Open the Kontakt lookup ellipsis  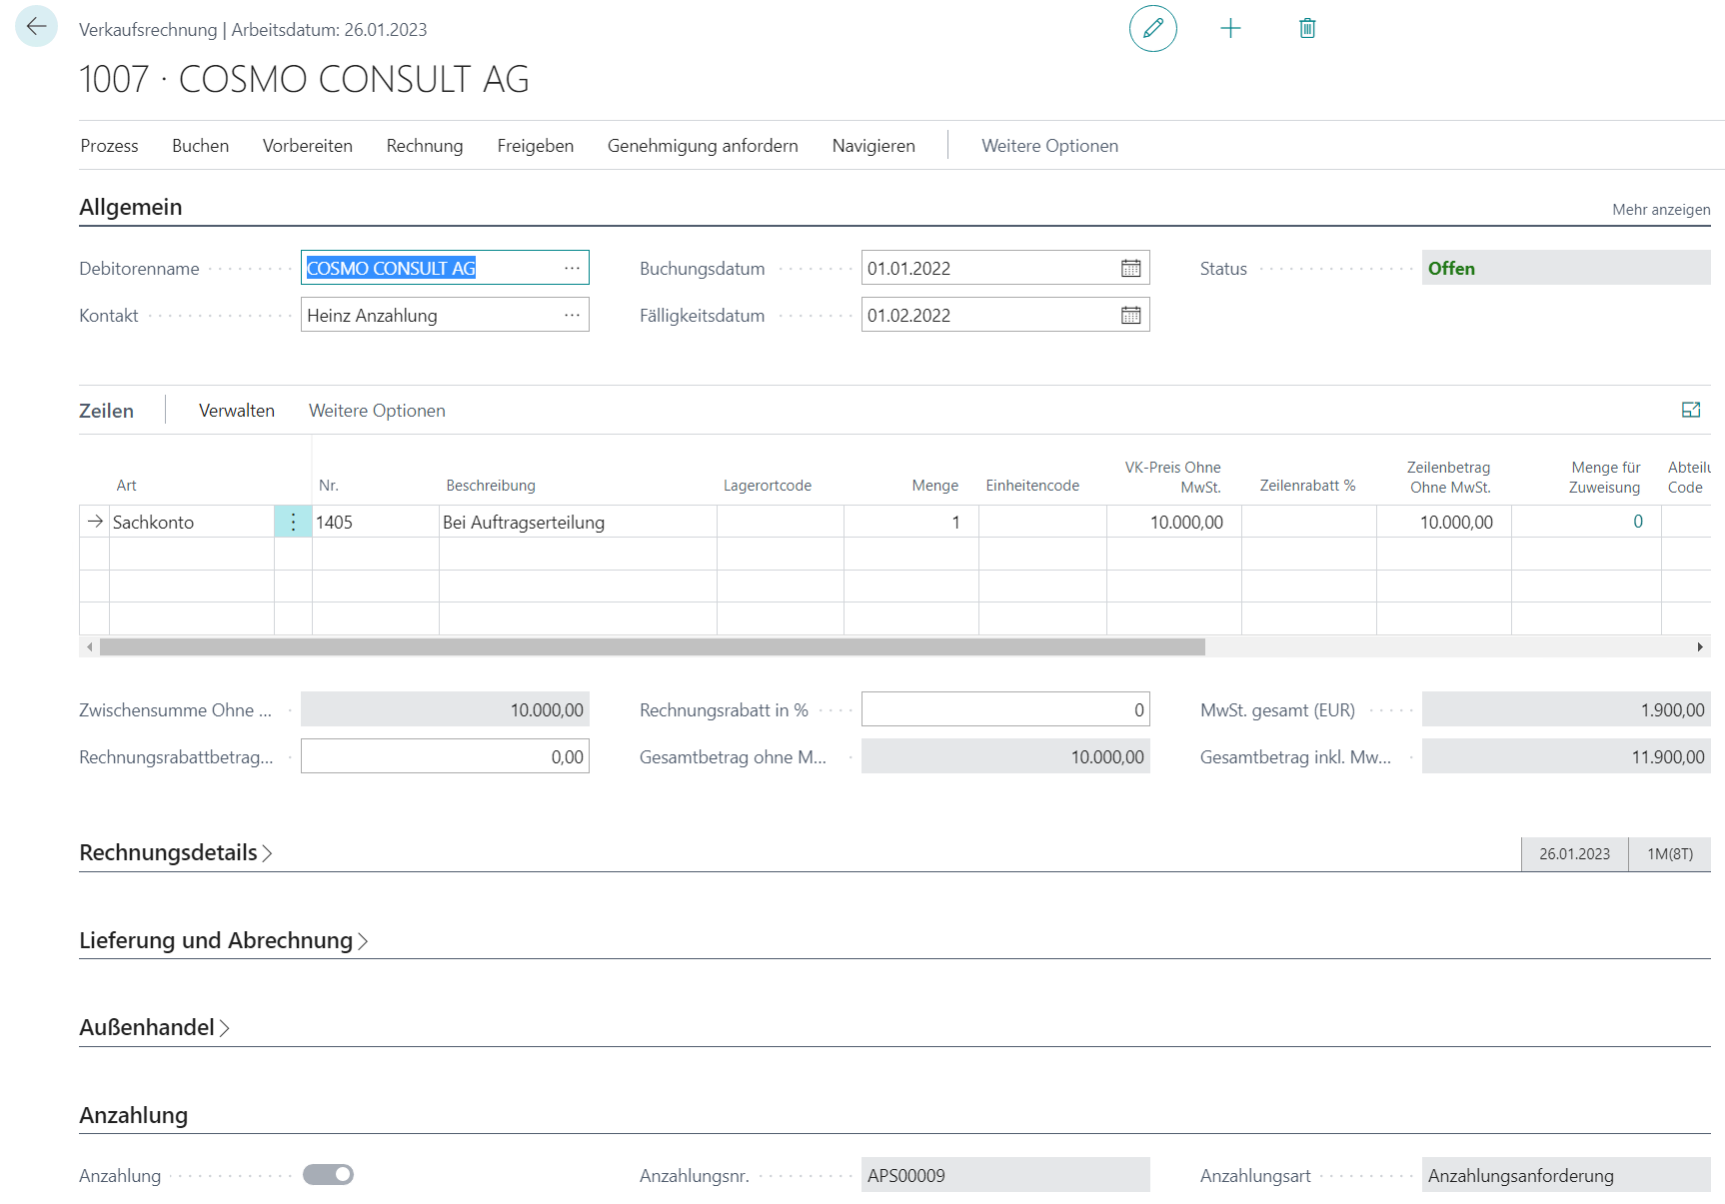572,315
